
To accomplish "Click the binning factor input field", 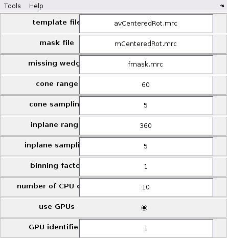I will pos(146,167).
